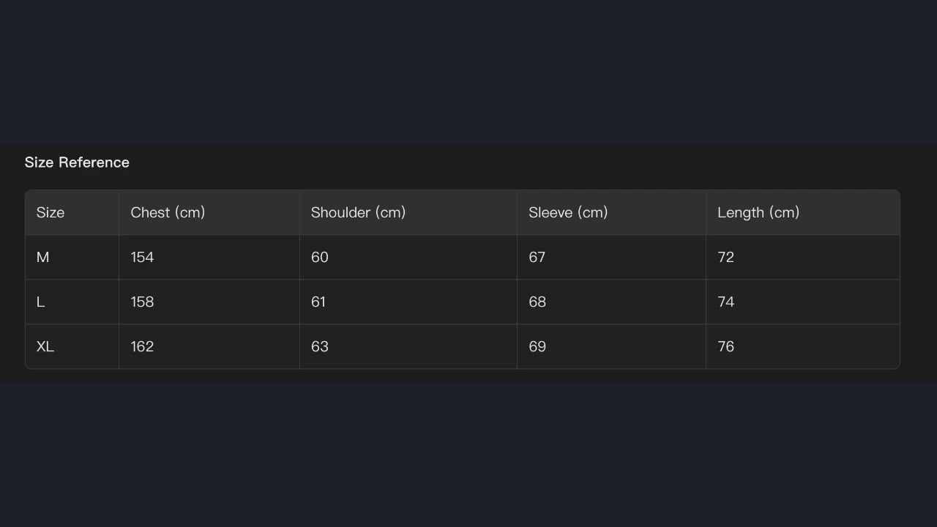Screen dimensions: 937x527
Task: Click the Size column header
Action: point(51,212)
